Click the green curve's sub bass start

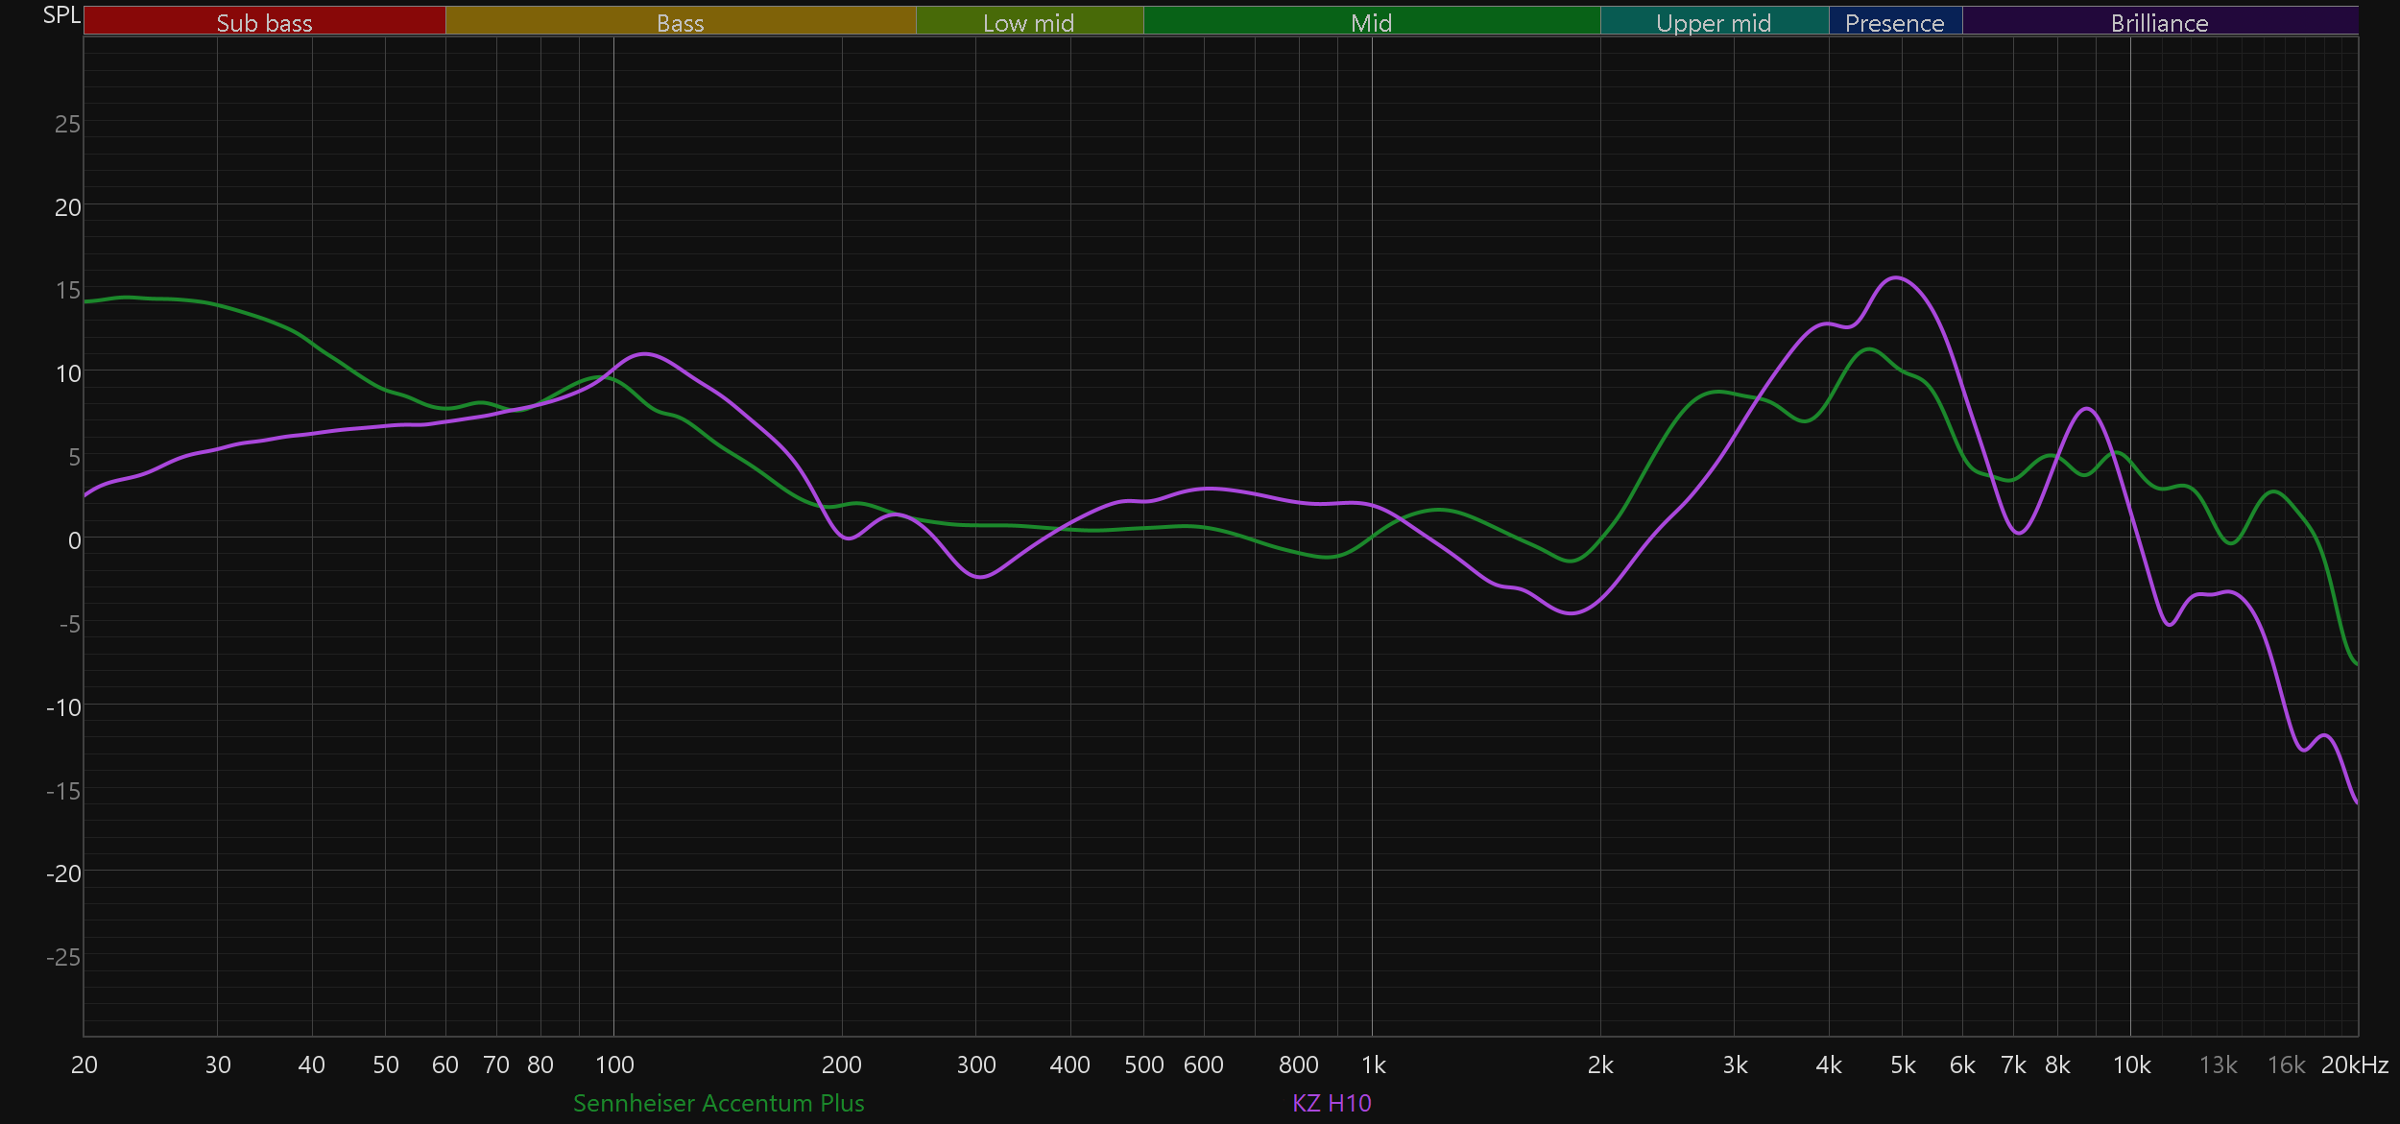[88, 301]
